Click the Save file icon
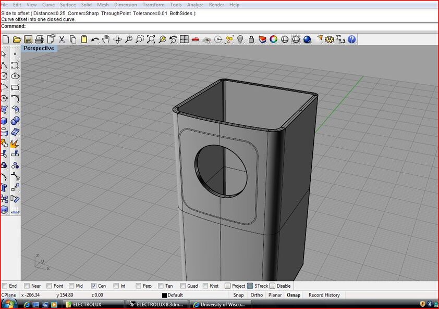Screen dimensions: 439x309 pos(28,40)
